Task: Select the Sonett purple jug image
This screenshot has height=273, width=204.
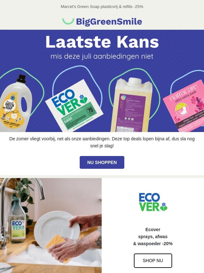Action: [x=132, y=105]
